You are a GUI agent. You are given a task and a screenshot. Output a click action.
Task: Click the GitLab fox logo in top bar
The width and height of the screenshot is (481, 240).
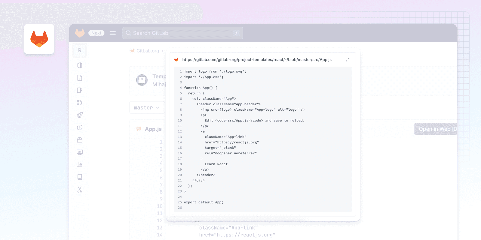(x=80, y=33)
